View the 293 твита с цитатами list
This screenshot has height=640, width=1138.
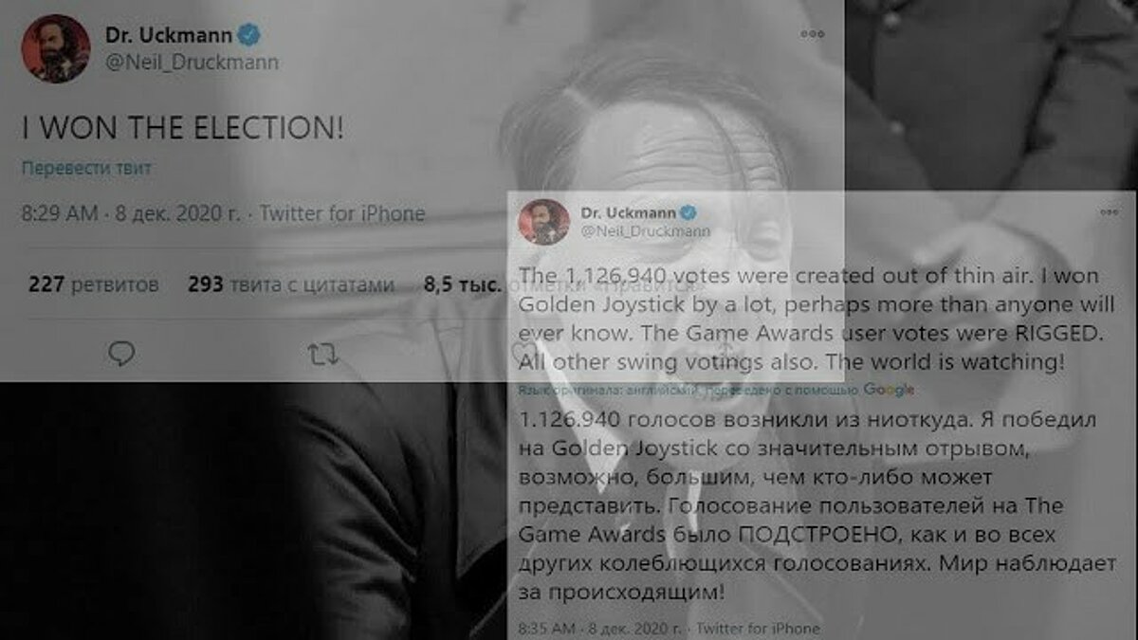[290, 283]
